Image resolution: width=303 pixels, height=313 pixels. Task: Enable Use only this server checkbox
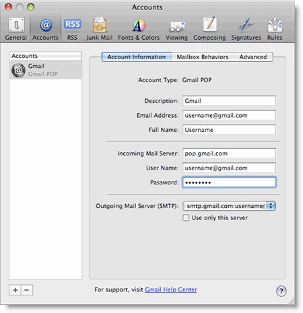coord(186,217)
